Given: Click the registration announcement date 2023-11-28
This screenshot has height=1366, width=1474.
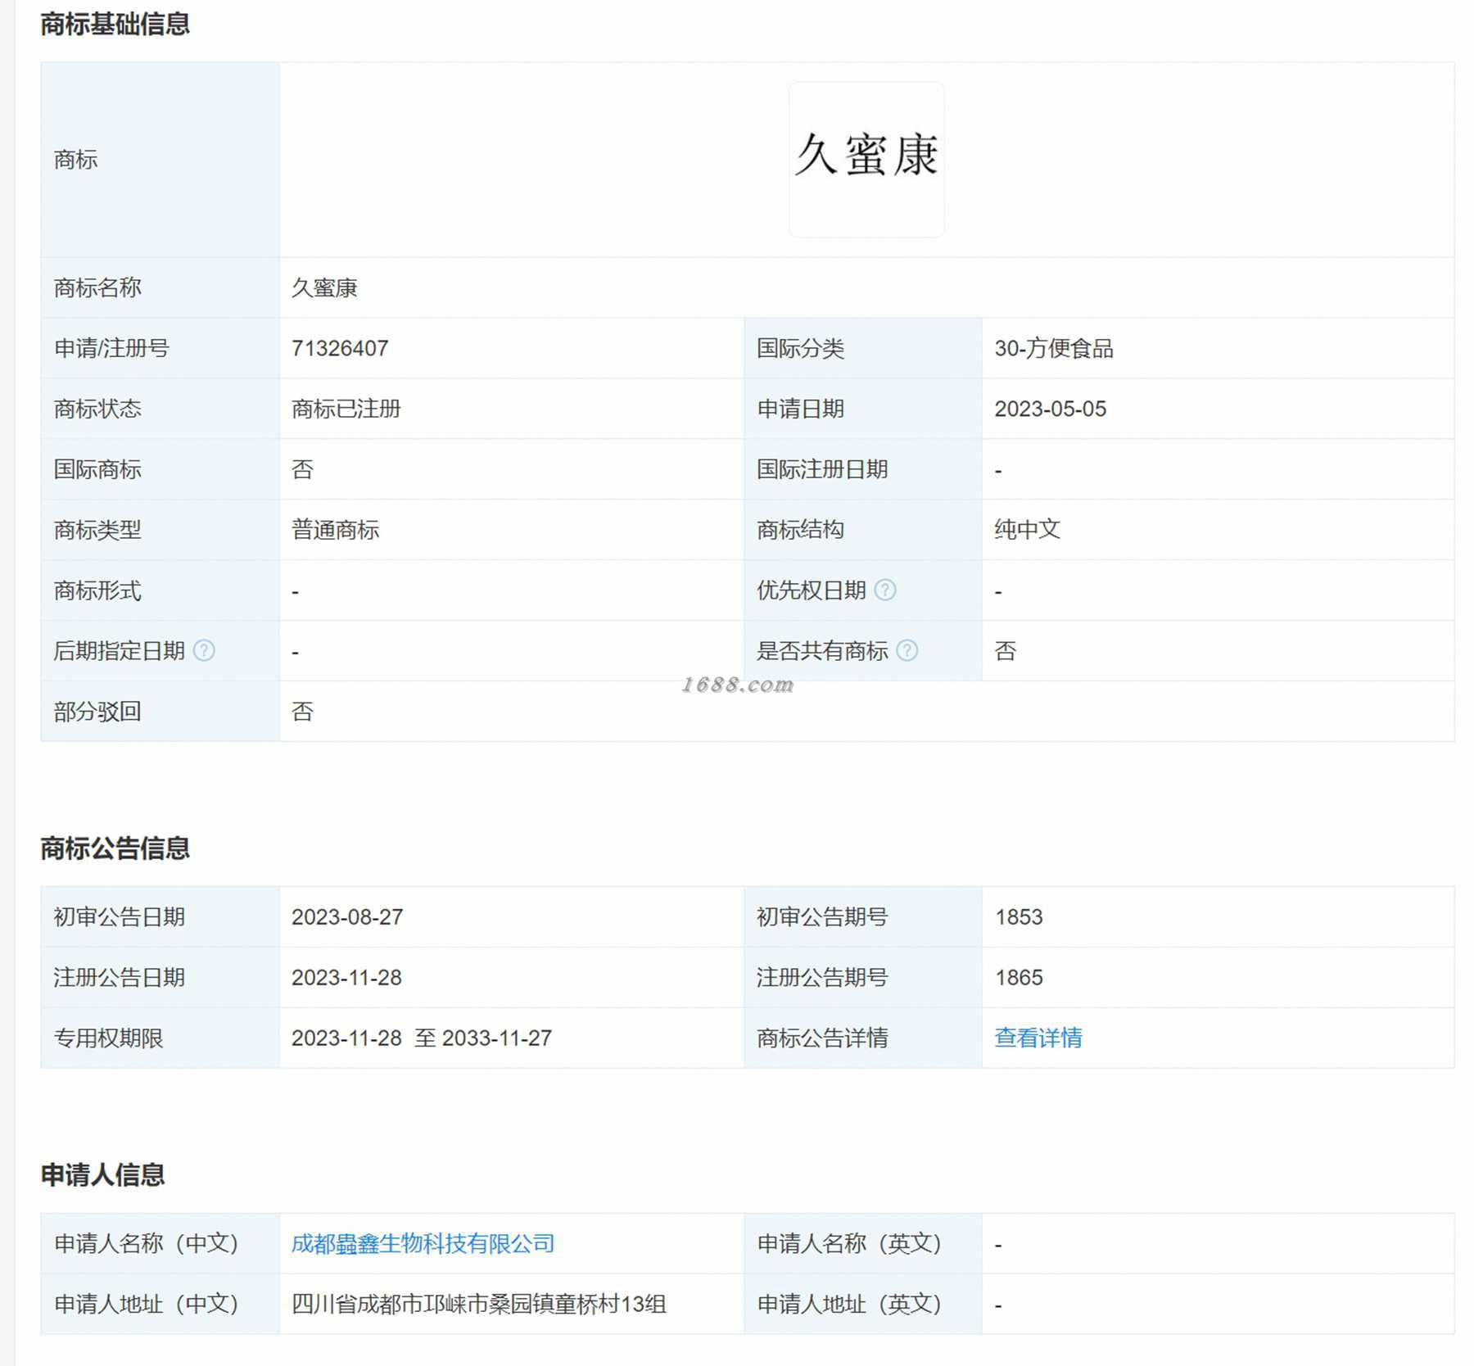Looking at the screenshot, I should (346, 978).
